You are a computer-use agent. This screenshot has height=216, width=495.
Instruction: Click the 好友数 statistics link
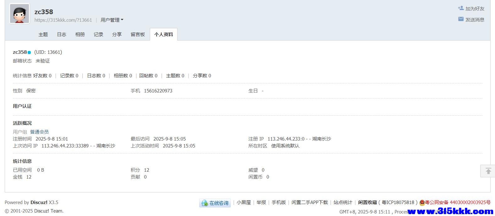click(42, 76)
